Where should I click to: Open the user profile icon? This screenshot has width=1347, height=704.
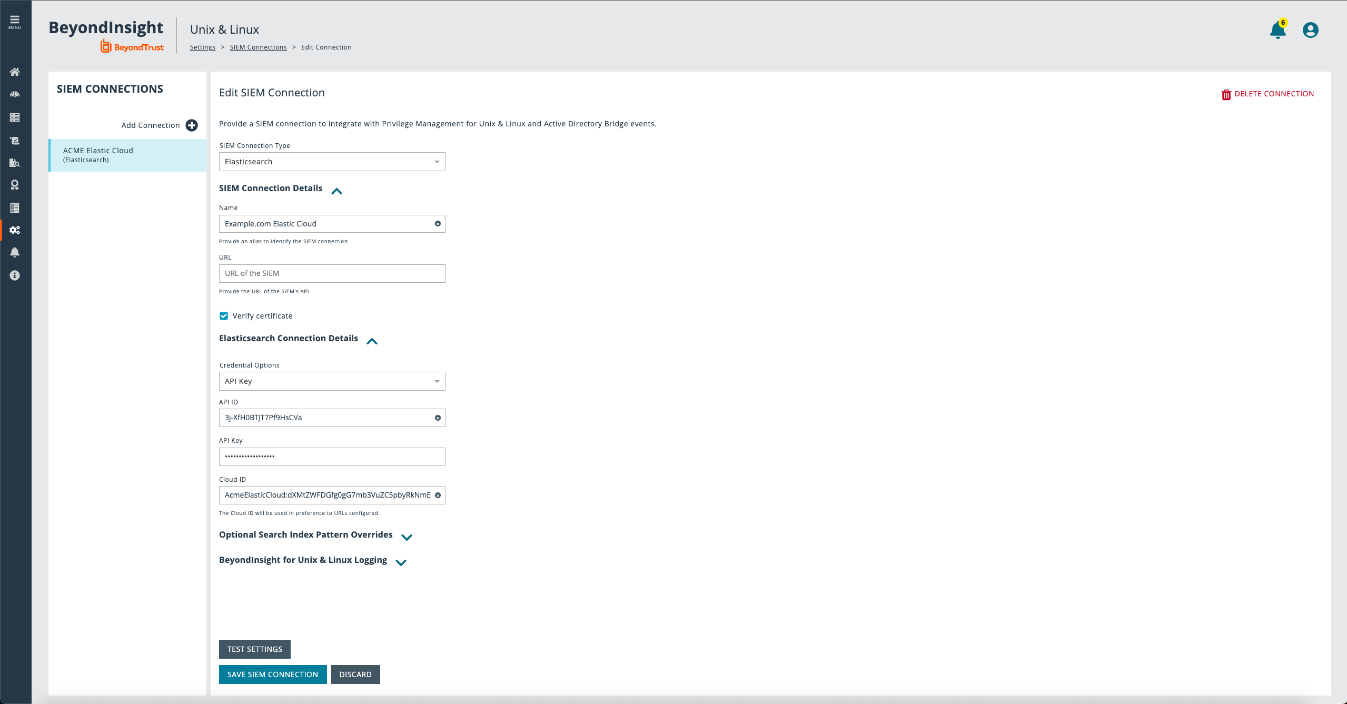(1310, 30)
